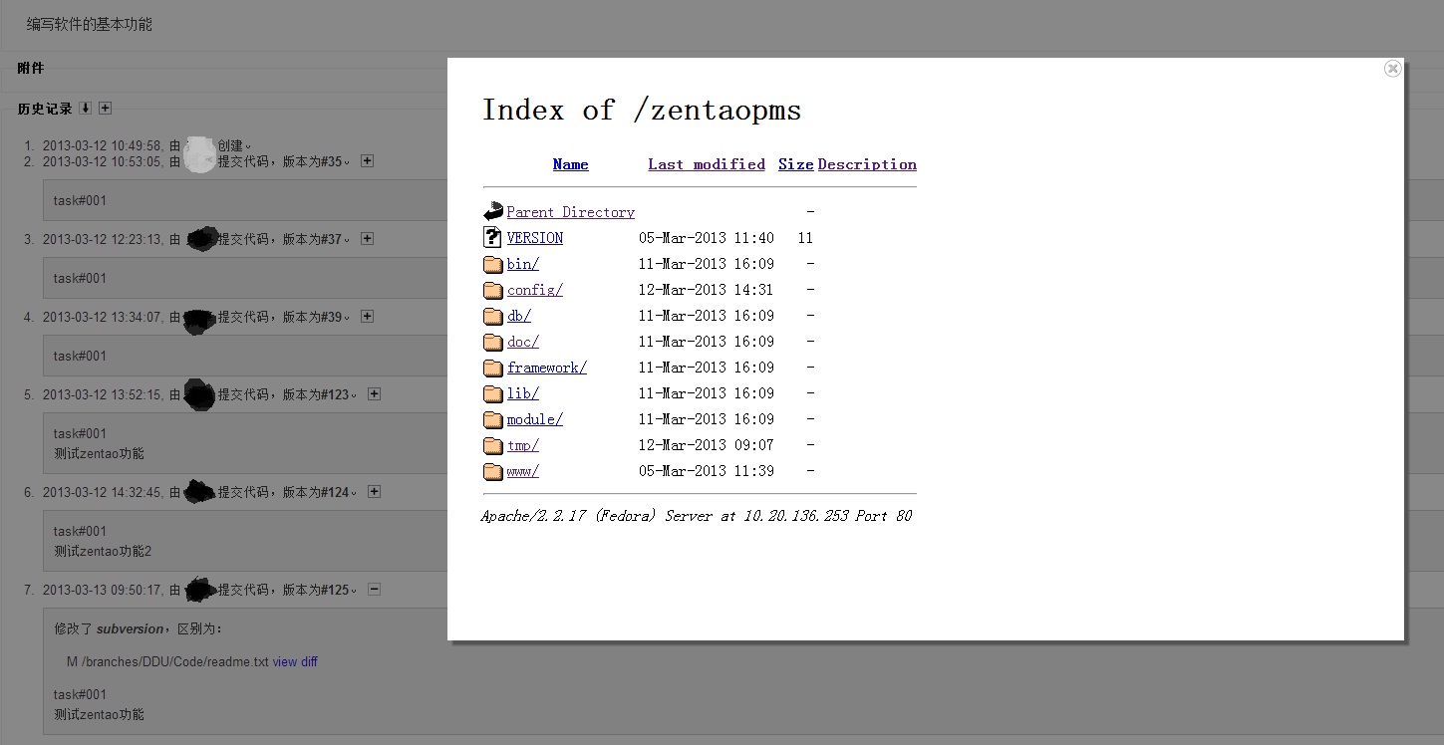Click the timestamp 2013-03-12 10:49:58
The height and width of the screenshot is (745, 1444).
(x=102, y=145)
